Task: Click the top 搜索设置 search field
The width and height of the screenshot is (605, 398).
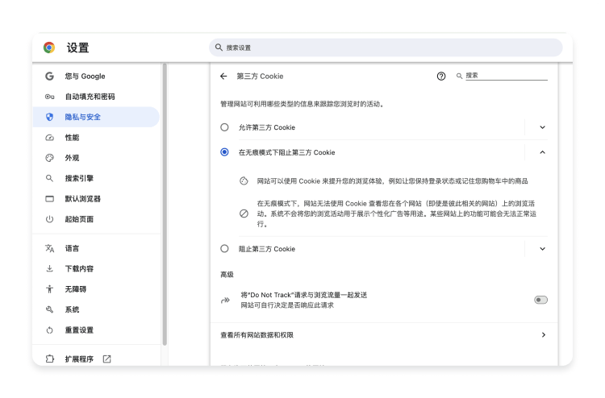Action: [386, 48]
